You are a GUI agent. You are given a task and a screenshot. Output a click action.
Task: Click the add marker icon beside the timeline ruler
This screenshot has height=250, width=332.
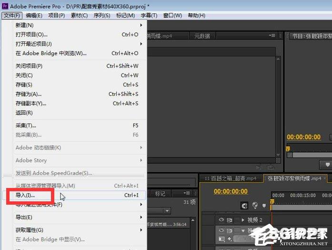[264, 206]
